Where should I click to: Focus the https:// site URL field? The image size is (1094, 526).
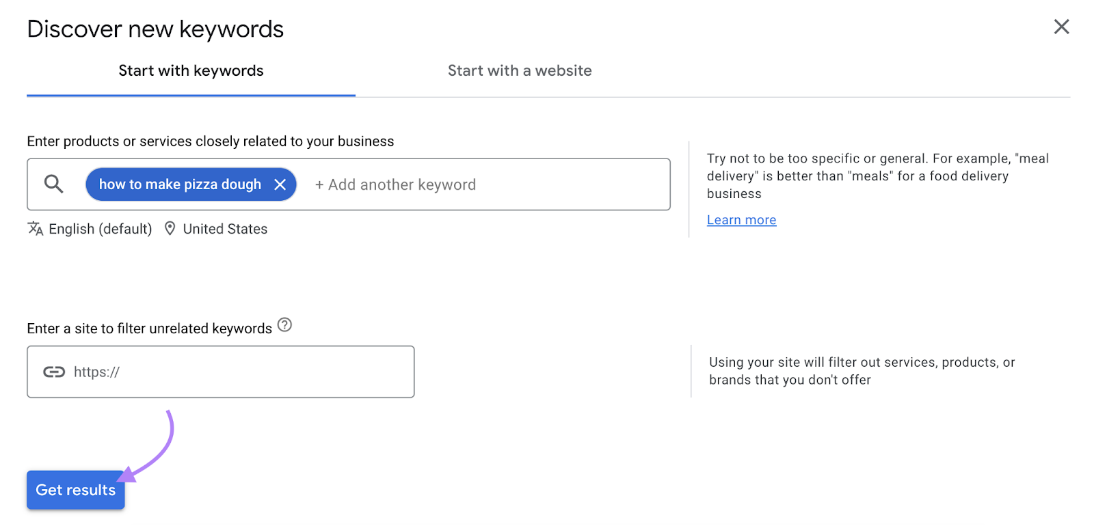239,372
